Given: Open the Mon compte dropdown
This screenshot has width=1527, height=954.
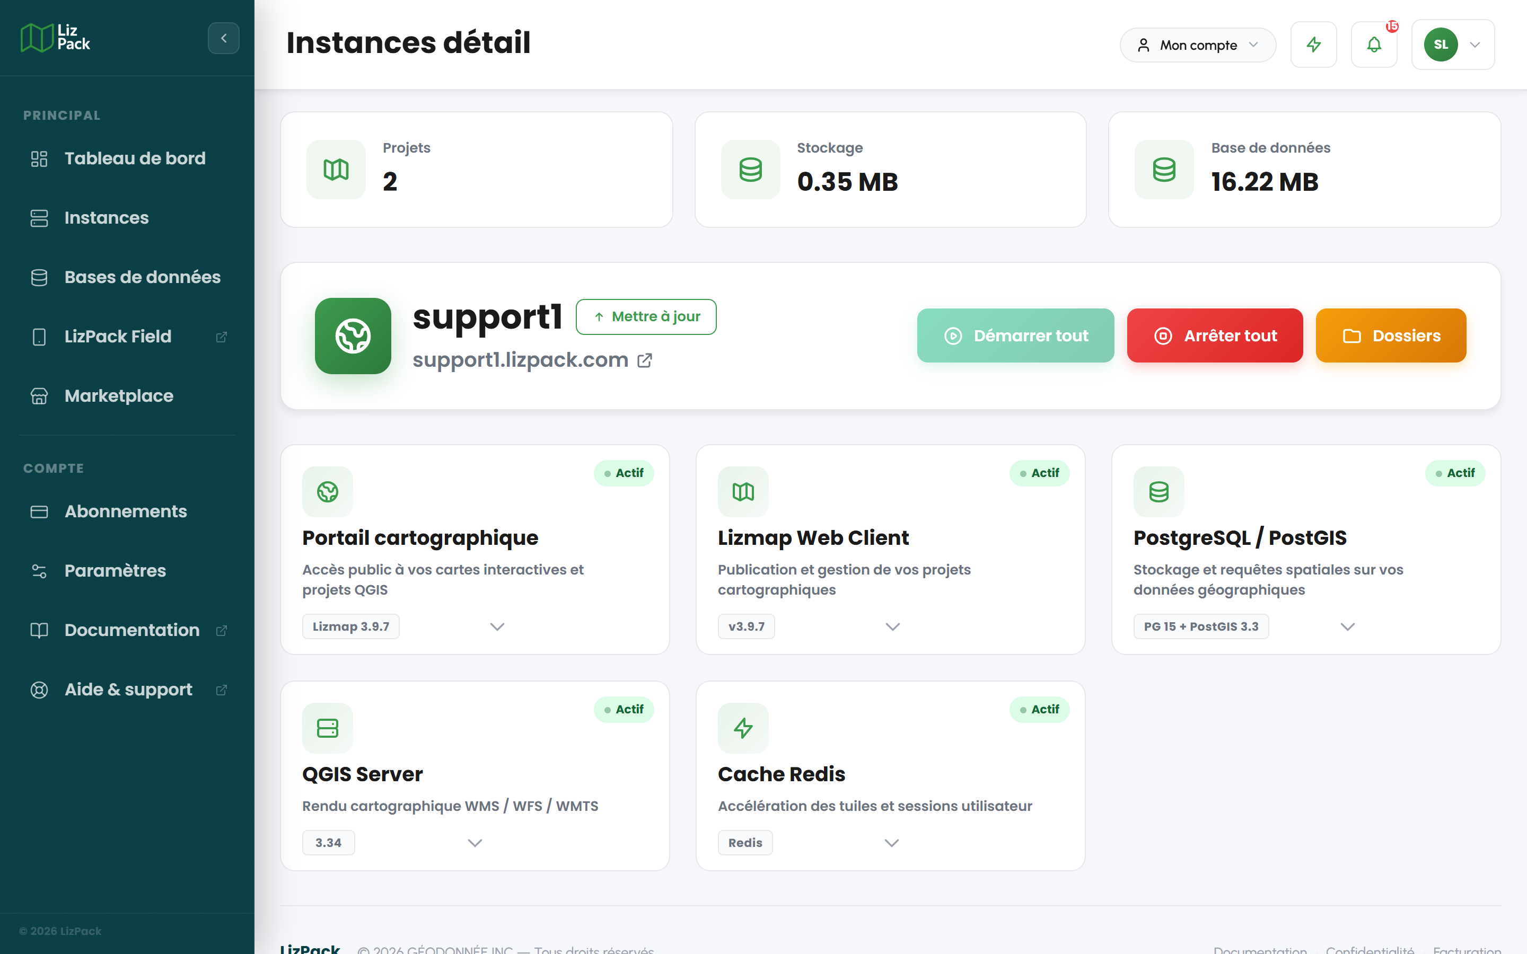Looking at the screenshot, I should (x=1198, y=45).
